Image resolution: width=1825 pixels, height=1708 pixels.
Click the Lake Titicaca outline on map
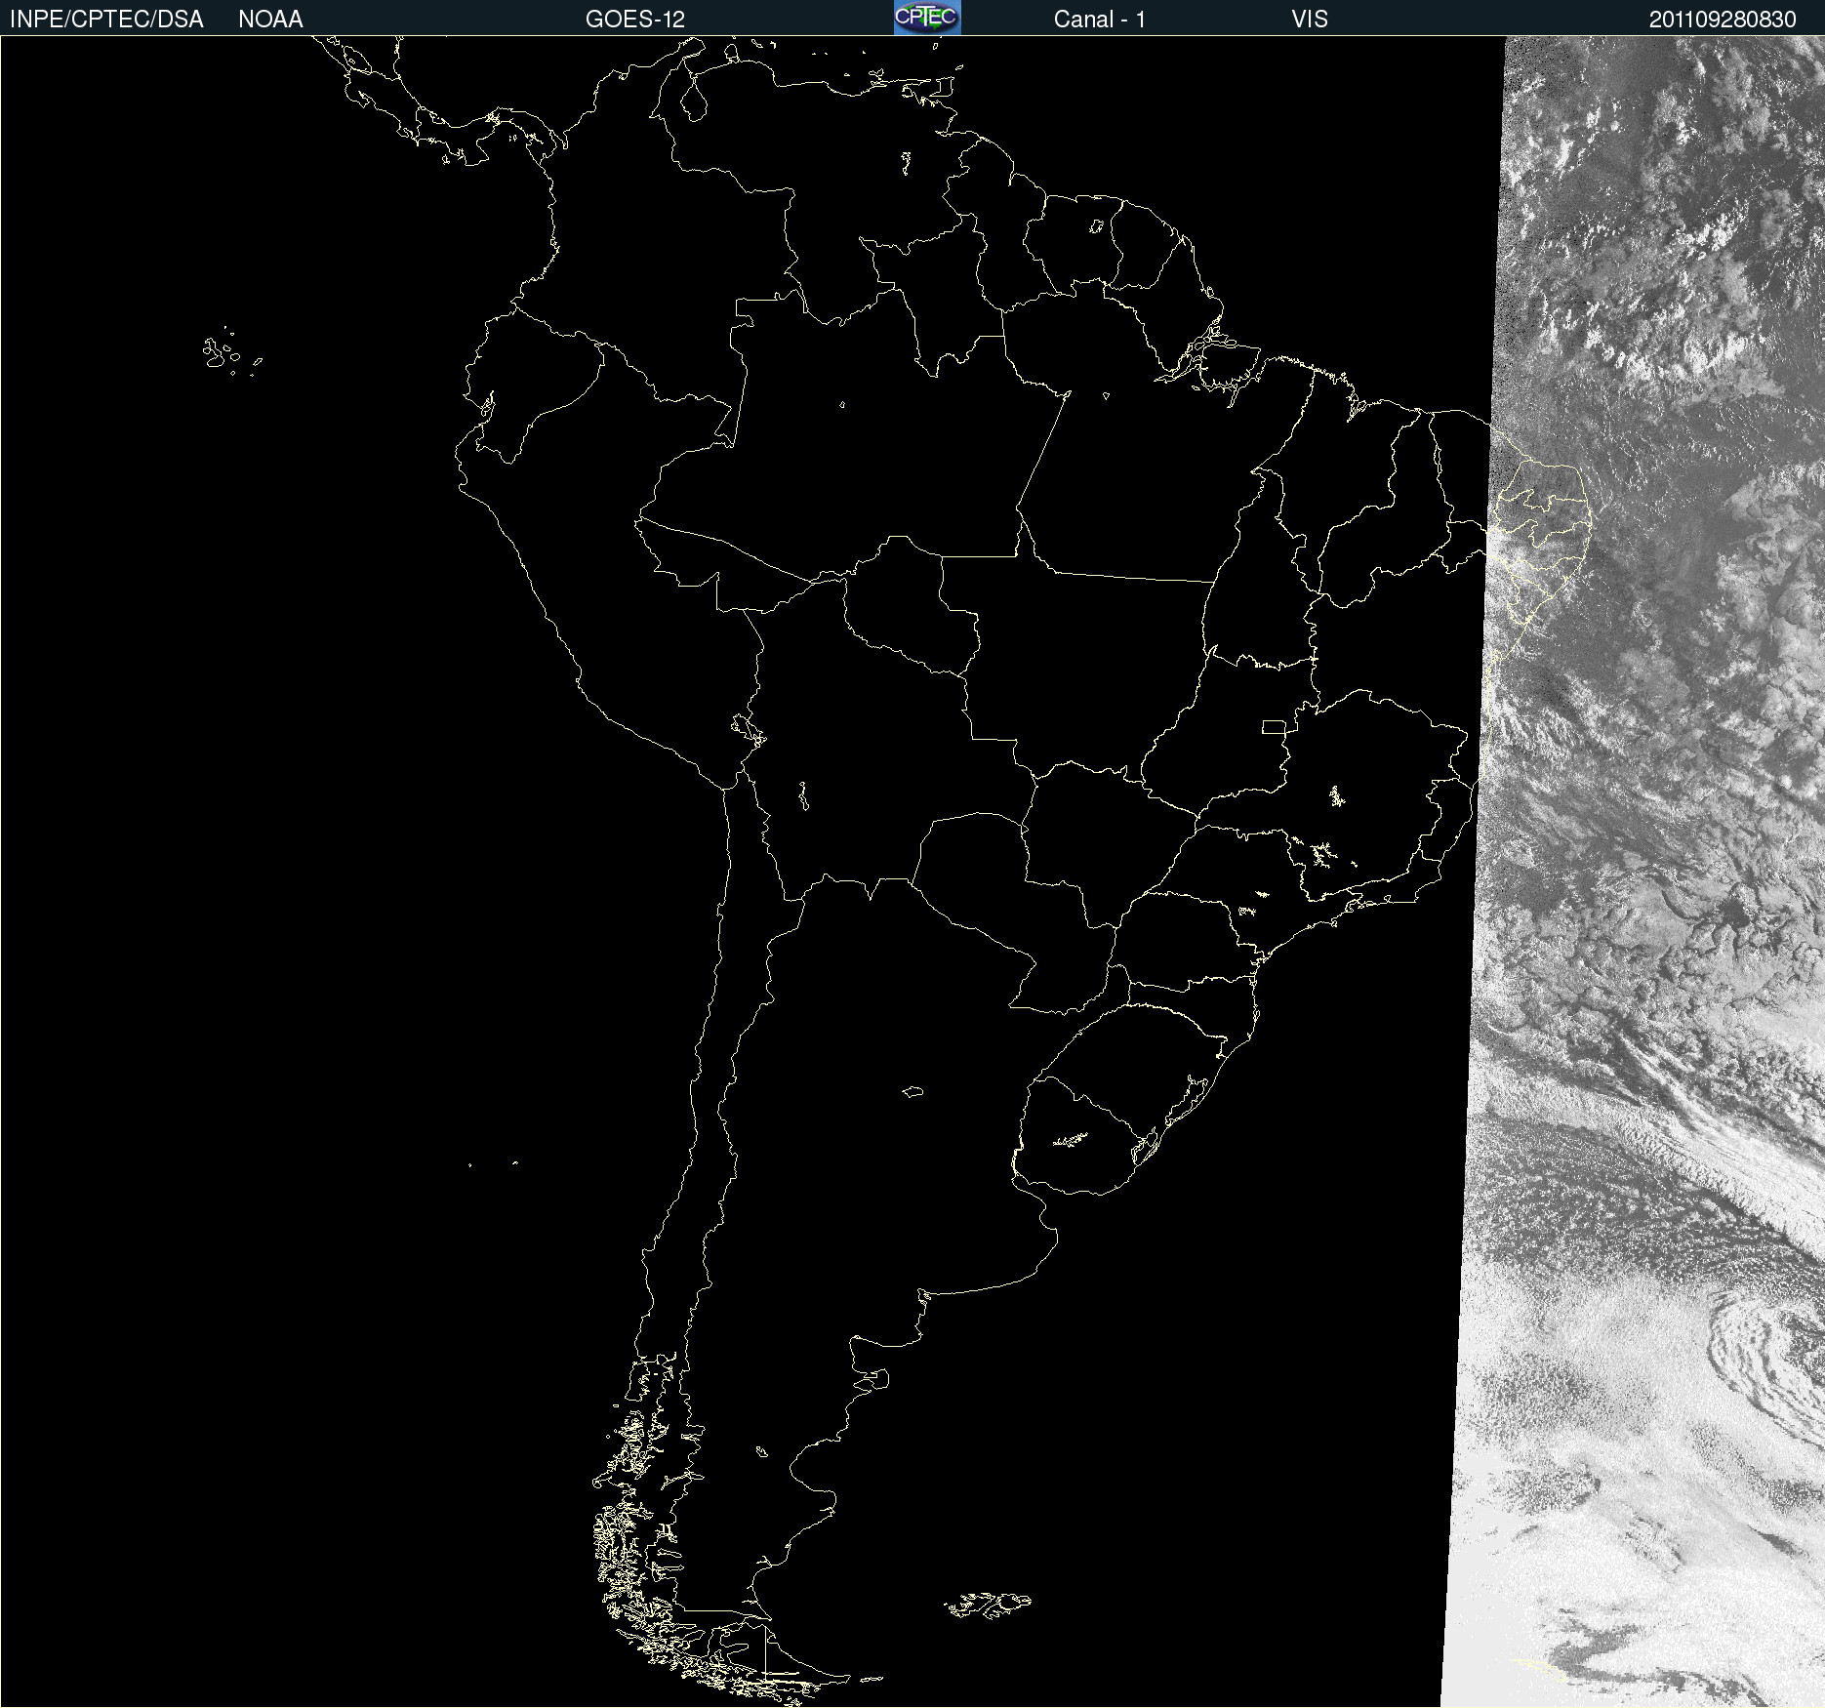click(748, 729)
